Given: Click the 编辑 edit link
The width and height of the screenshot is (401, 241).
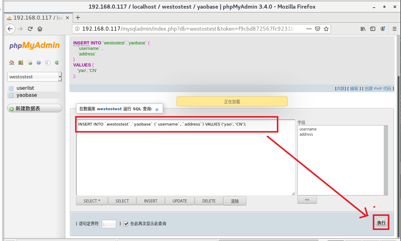Looking at the screenshot, I should tap(354, 88).
